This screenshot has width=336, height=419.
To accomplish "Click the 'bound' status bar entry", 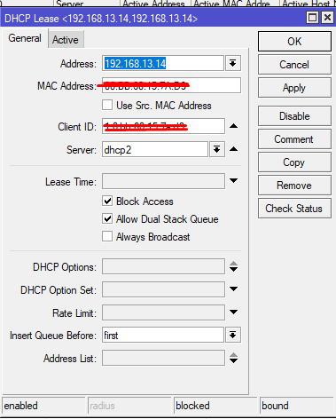I will tap(298, 406).
